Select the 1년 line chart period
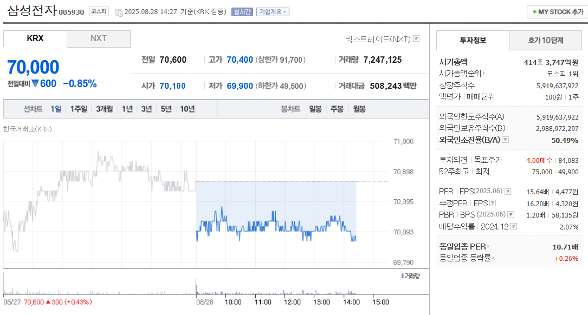The height and width of the screenshot is (315, 588). click(x=127, y=109)
